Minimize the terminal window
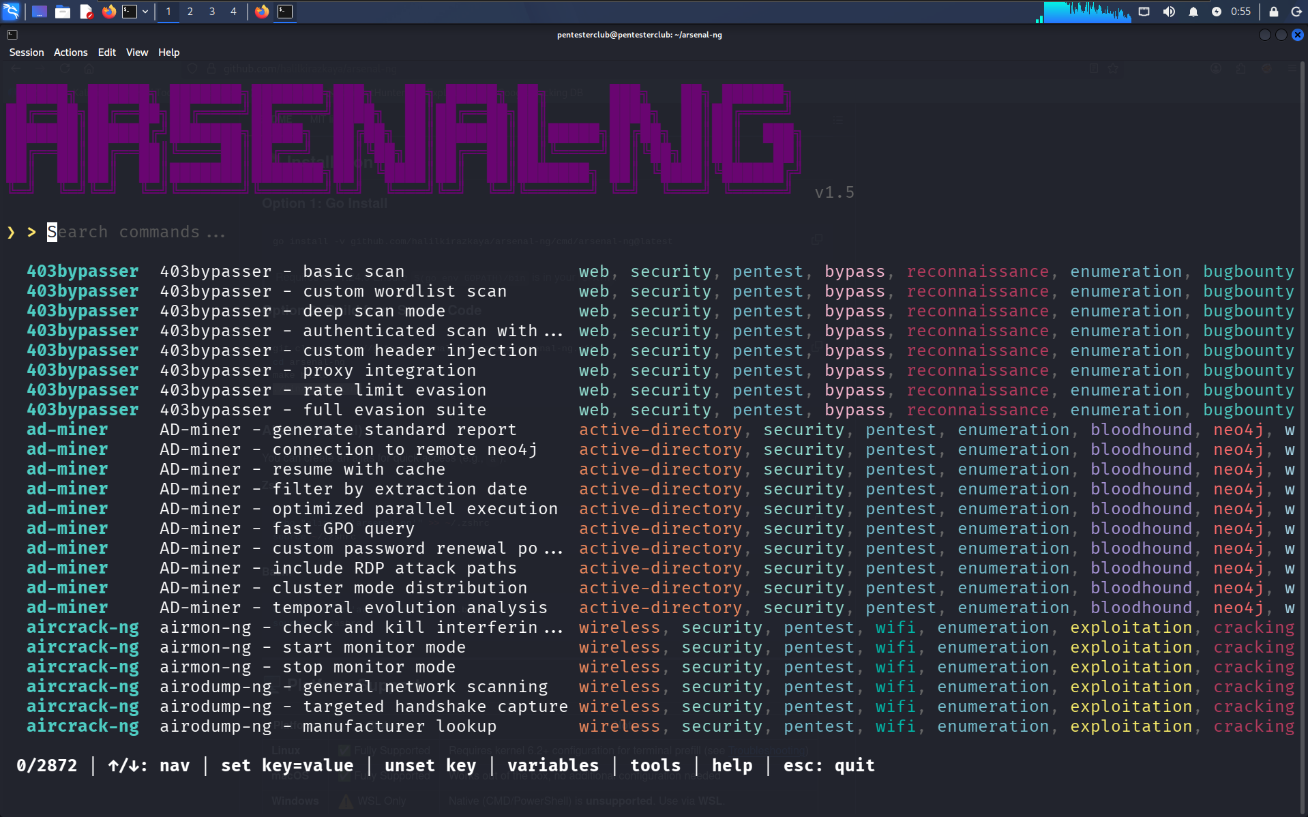The width and height of the screenshot is (1308, 817). pyautogui.click(x=1265, y=35)
